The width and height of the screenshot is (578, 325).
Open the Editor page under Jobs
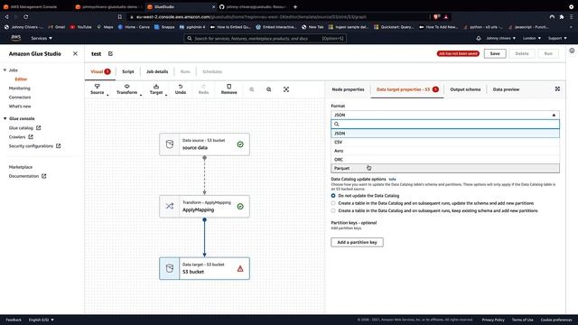[21, 79]
